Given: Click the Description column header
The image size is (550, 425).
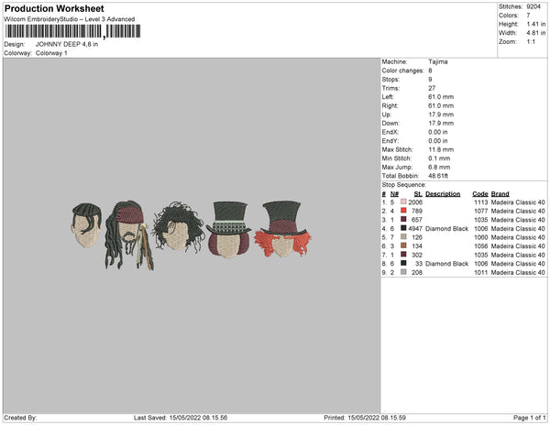Looking at the screenshot, I should click(x=443, y=194).
